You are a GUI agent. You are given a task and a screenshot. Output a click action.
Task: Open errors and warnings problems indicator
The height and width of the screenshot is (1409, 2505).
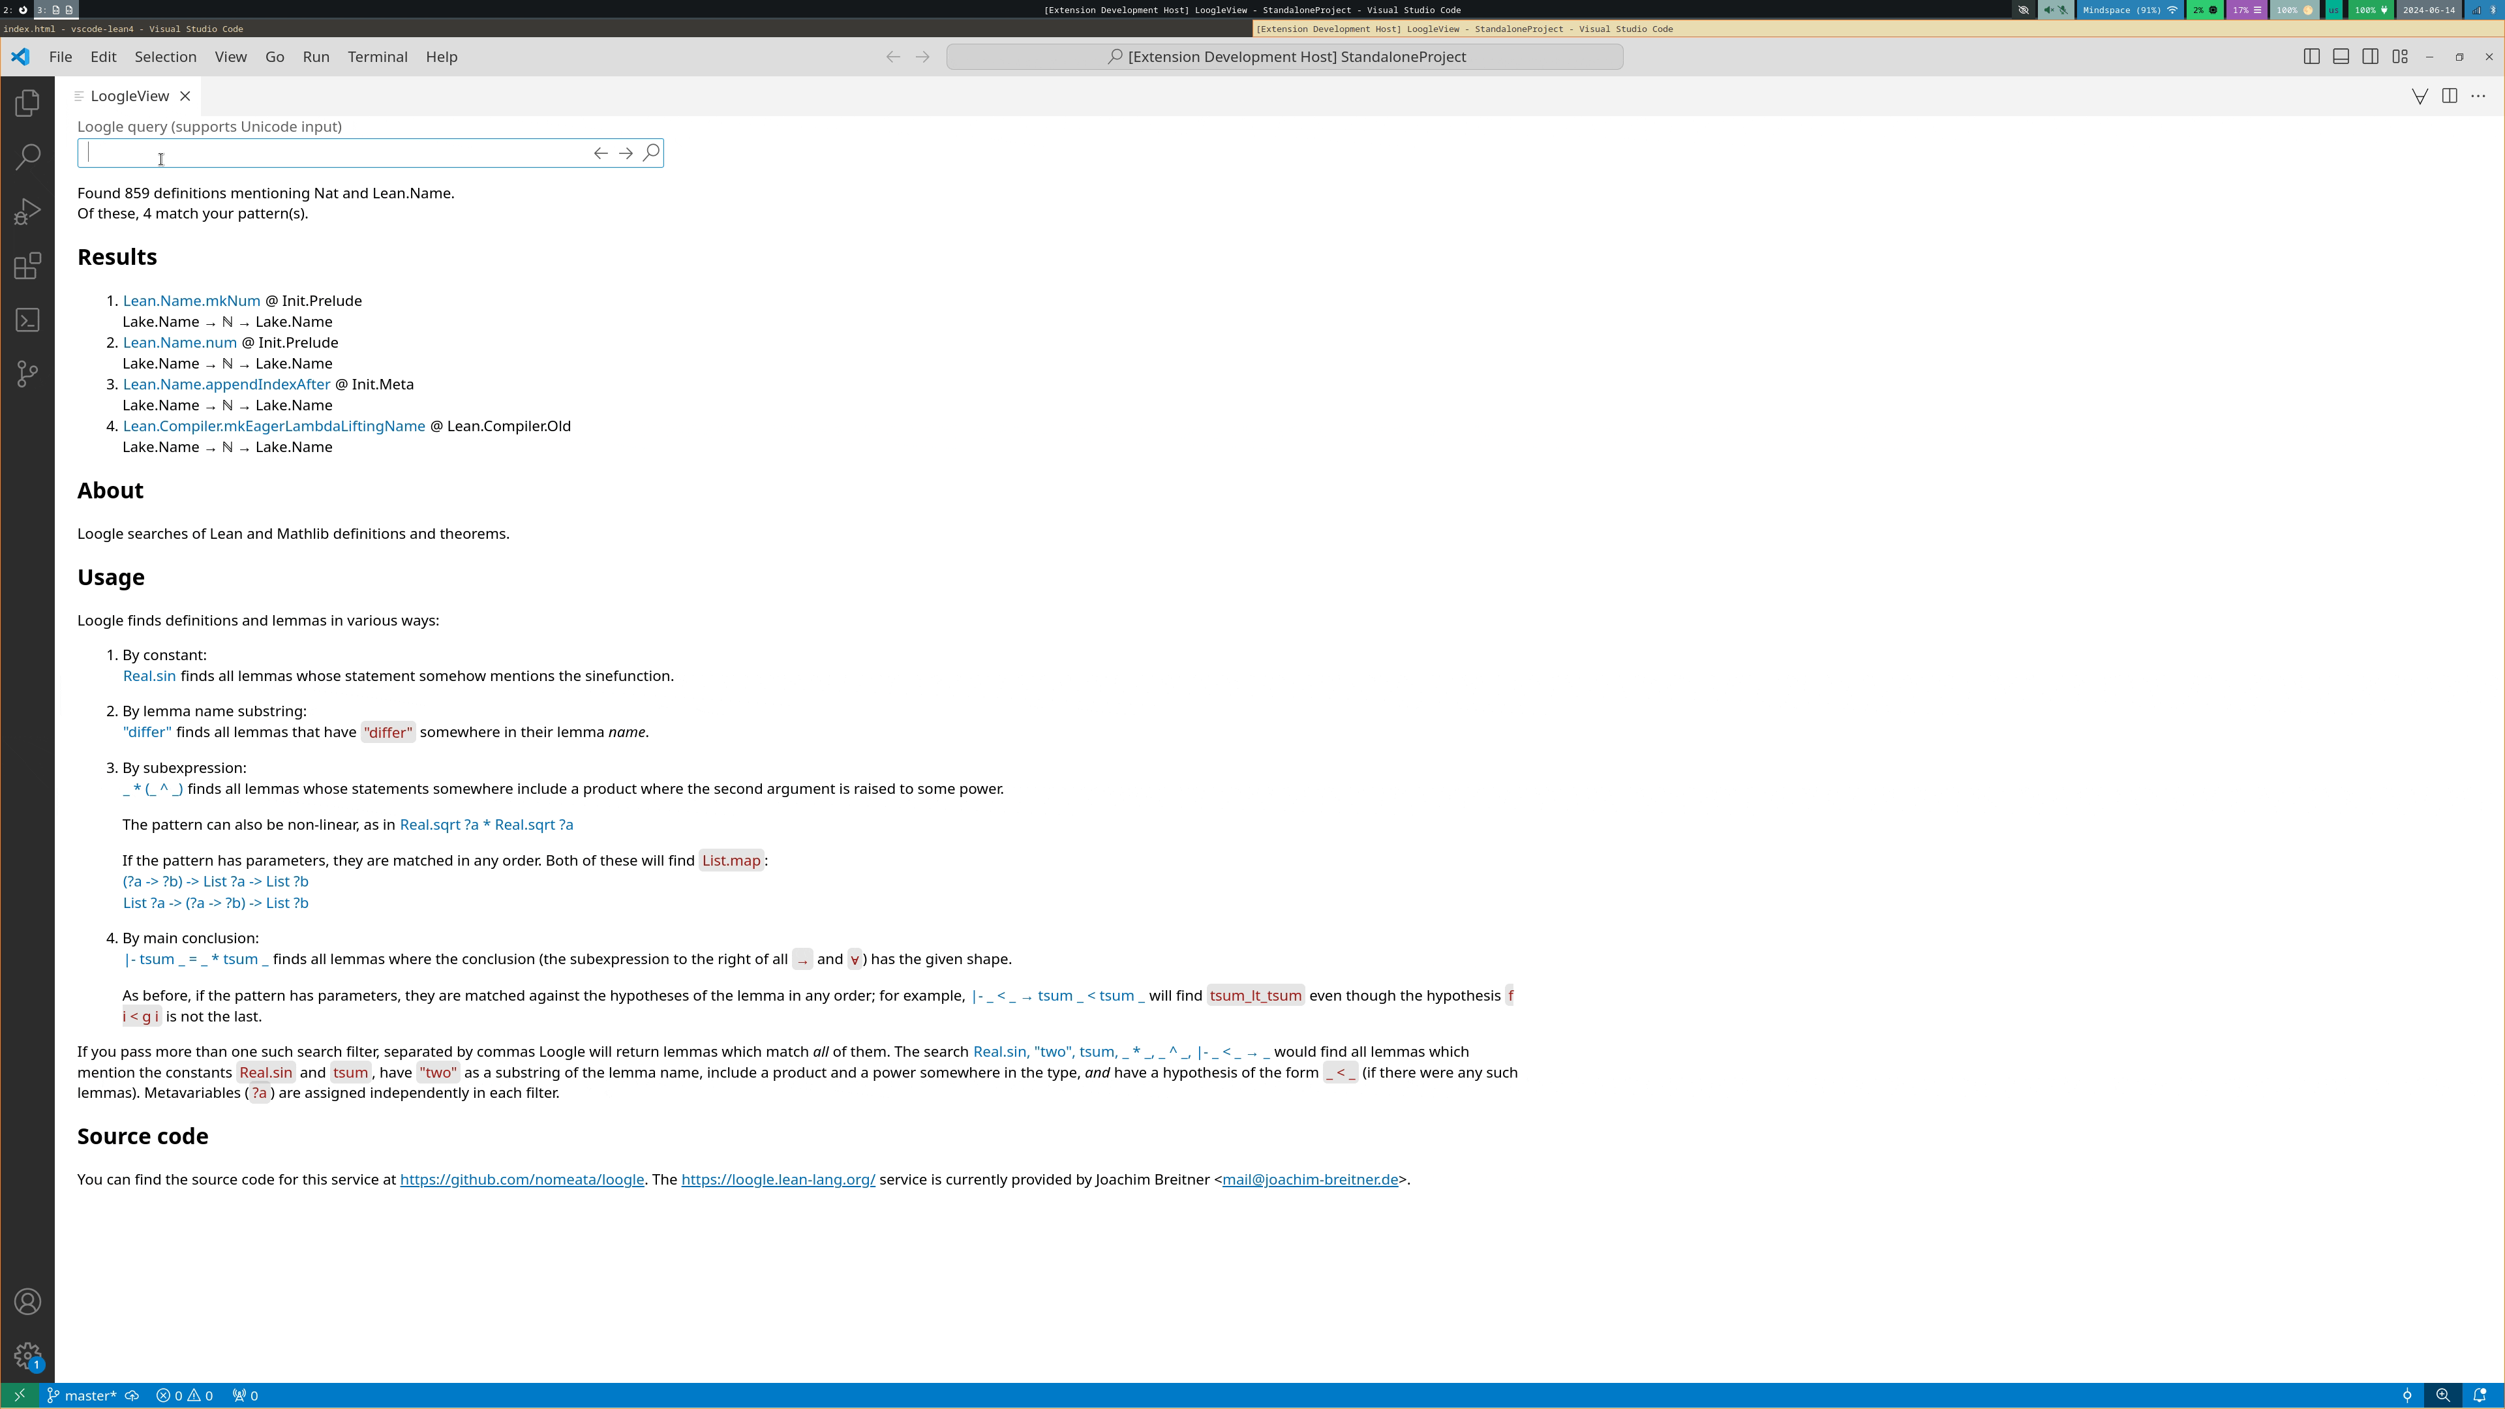coord(185,1395)
